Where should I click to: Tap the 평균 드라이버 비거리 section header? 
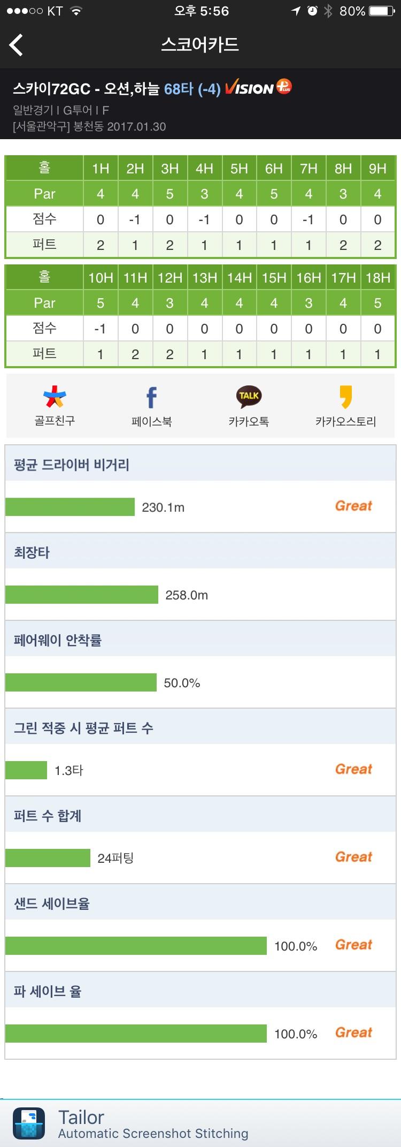[x=72, y=465]
